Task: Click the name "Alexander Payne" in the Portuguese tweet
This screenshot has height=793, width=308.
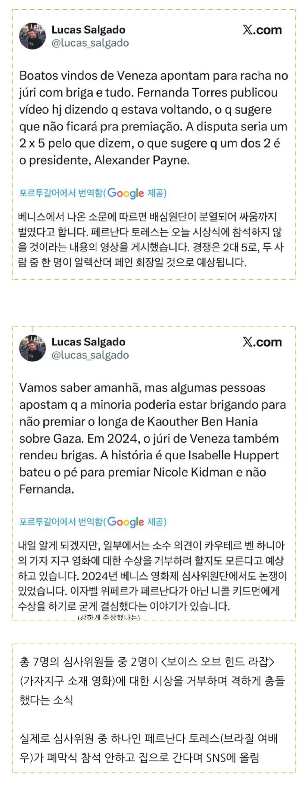Action: click(x=141, y=160)
